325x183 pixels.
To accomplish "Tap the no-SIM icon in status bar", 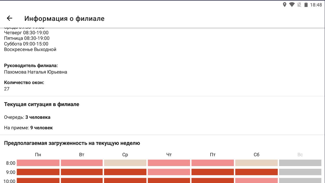I will click(299, 5).
